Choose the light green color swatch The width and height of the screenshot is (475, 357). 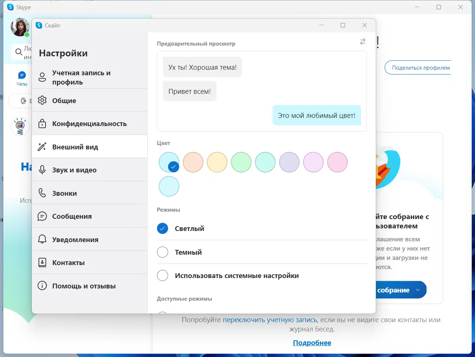pyautogui.click(x=241, y=162)
